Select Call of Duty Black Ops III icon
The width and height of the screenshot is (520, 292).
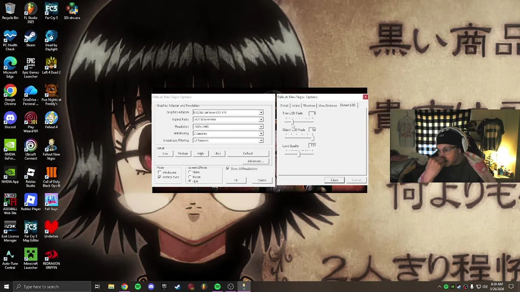point(51,177)
